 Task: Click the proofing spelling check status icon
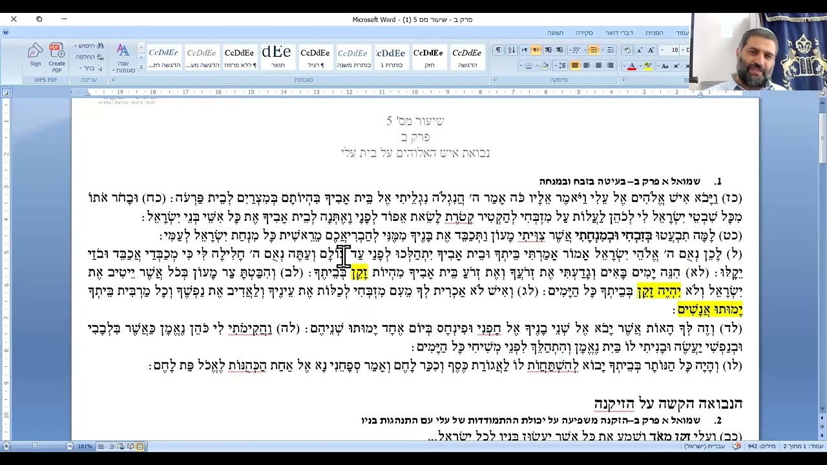[737, 446]
